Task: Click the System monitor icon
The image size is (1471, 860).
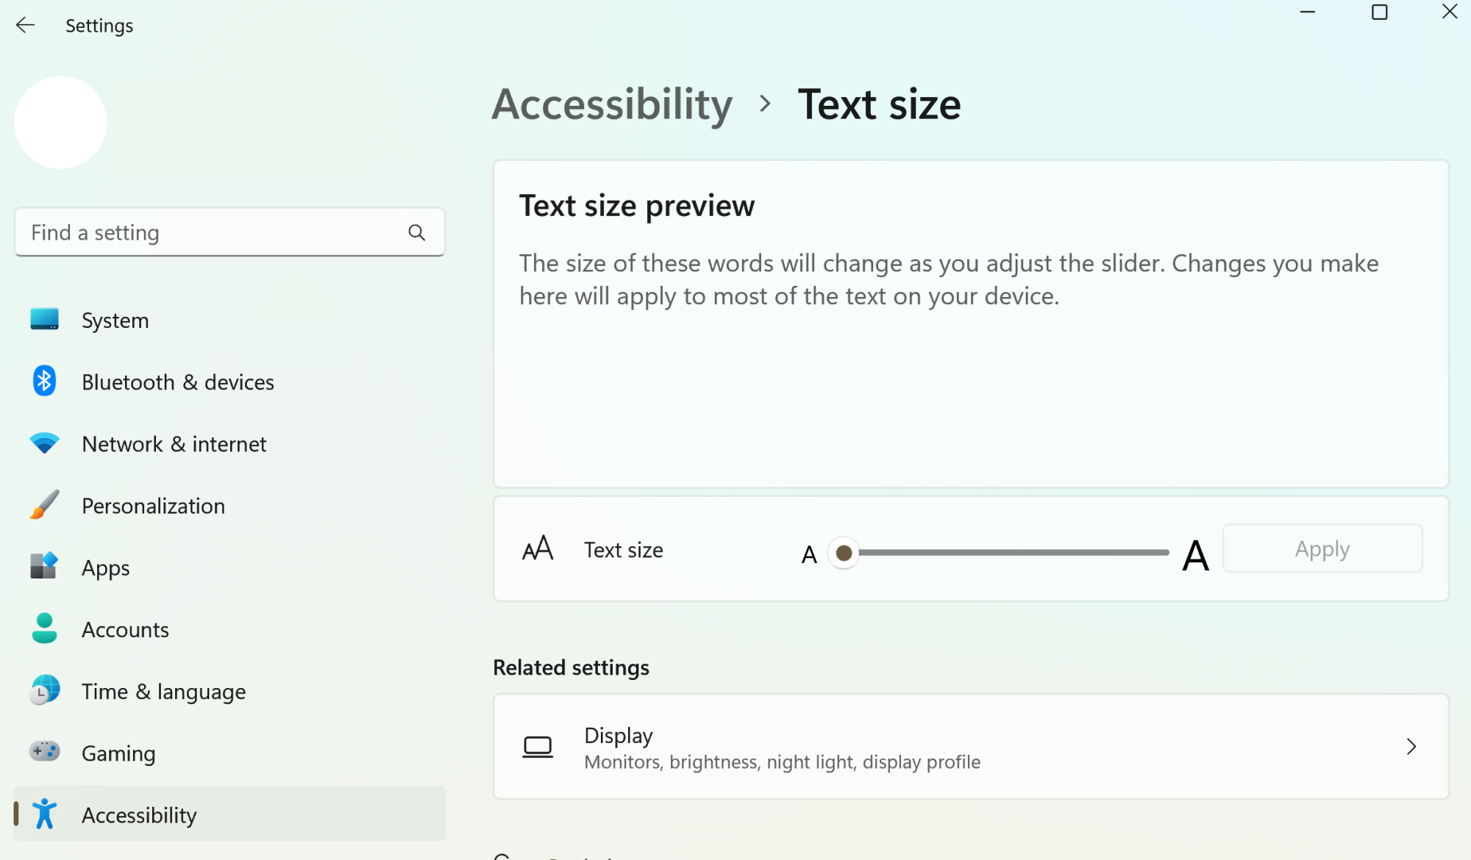Action: [x=44, y=320]
